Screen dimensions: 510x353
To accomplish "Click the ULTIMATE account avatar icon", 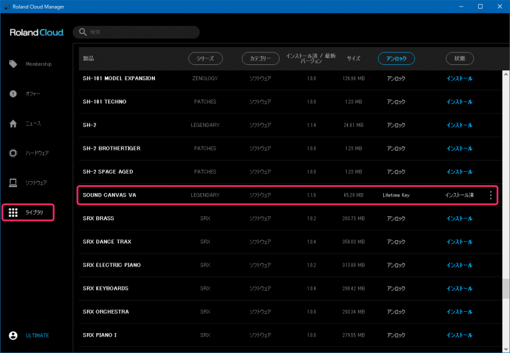I will [x=13, y=336].
